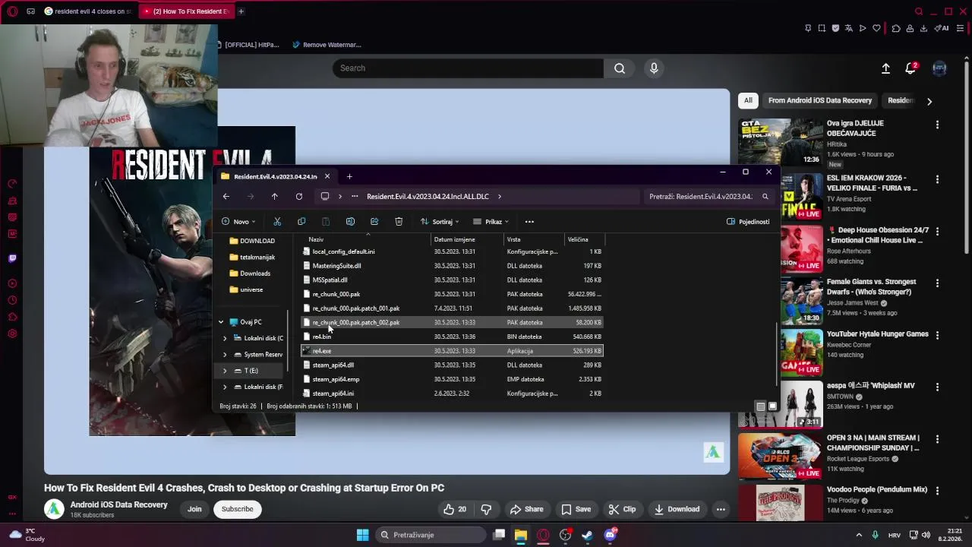Click the search magnifier in Explorer search box

click(765, 197)
